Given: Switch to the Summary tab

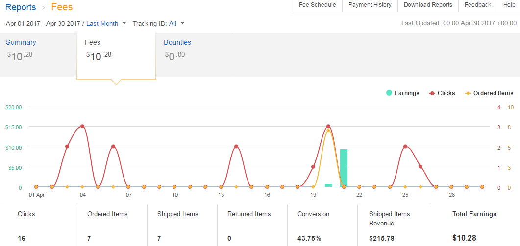Looking at the screenshot, I should pyautogui.click(x=21, y=42).
